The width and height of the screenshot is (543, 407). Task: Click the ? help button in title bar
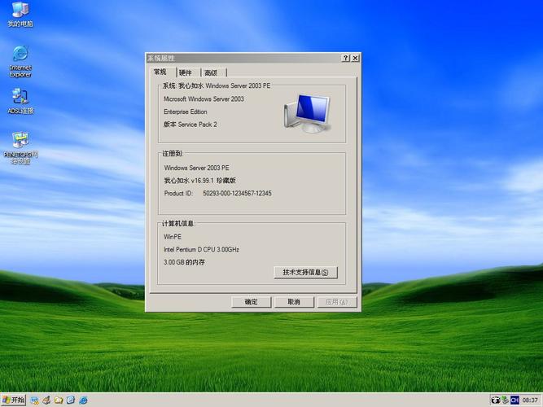[345, 58]
